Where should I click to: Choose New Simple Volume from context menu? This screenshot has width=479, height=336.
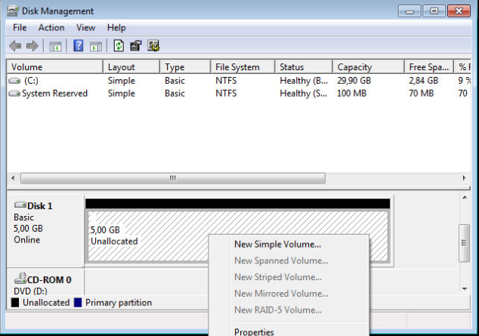(x=277, y=245)
